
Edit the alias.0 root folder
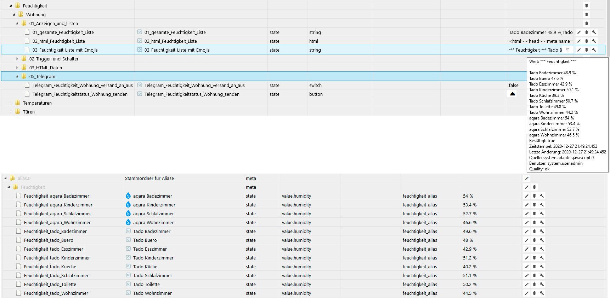click(x=527, y=178)
